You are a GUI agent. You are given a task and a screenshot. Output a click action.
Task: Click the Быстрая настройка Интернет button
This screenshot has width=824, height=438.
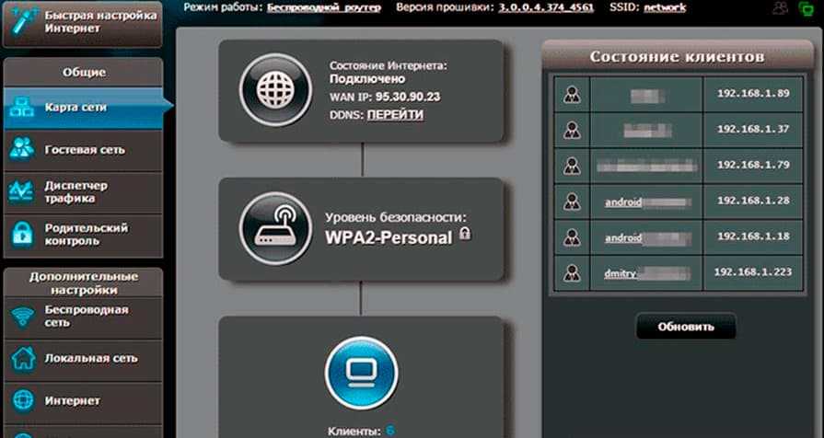(x=83, y=23)
